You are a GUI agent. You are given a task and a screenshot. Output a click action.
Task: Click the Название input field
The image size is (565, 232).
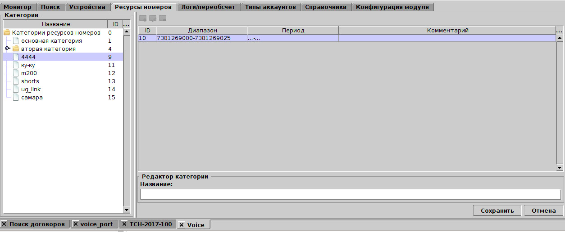pyautogui.click(x=350, y=194)
